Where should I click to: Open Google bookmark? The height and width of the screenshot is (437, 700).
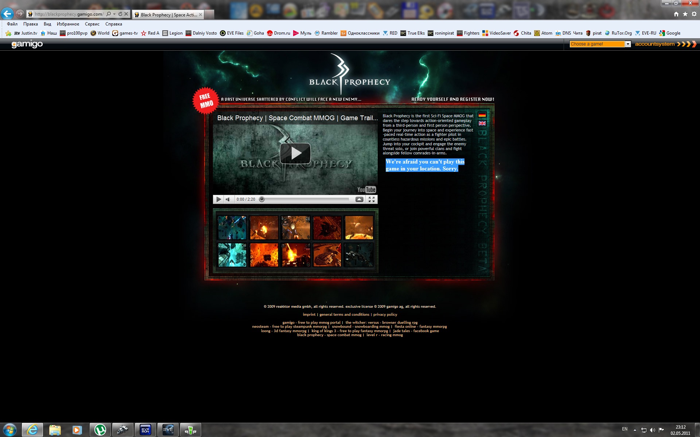pos(670,33)
